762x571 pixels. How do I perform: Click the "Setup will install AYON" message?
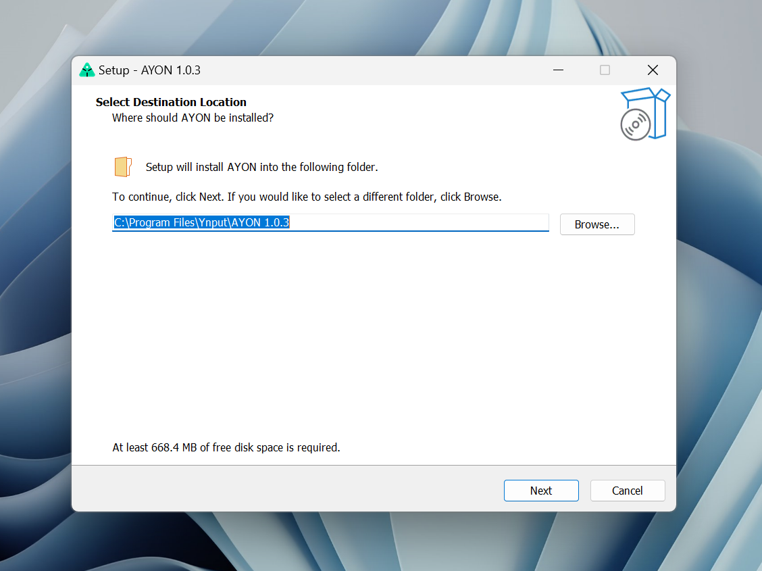click(261, 167)
